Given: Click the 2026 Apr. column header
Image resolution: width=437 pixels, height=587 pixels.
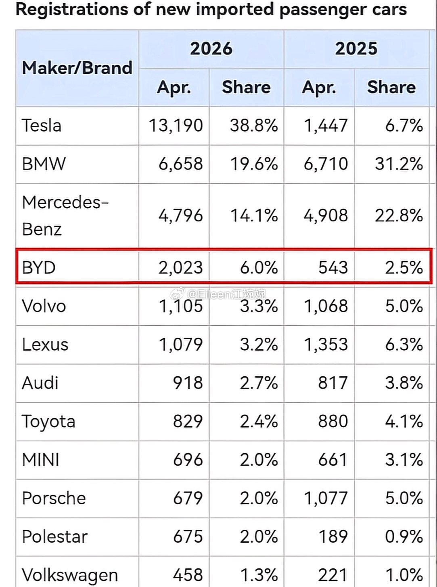Looking at the screenshot, I should [x=174, y=87].
